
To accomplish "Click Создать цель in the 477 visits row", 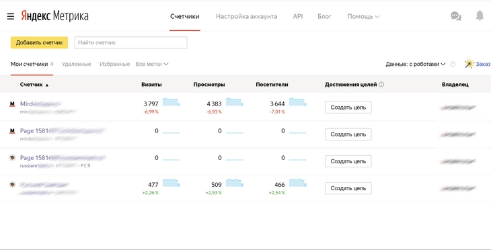I will [x=348, y=188].
